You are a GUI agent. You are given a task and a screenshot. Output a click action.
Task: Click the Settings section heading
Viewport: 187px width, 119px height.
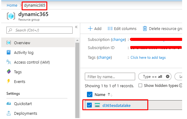click(x=13, y=94)
